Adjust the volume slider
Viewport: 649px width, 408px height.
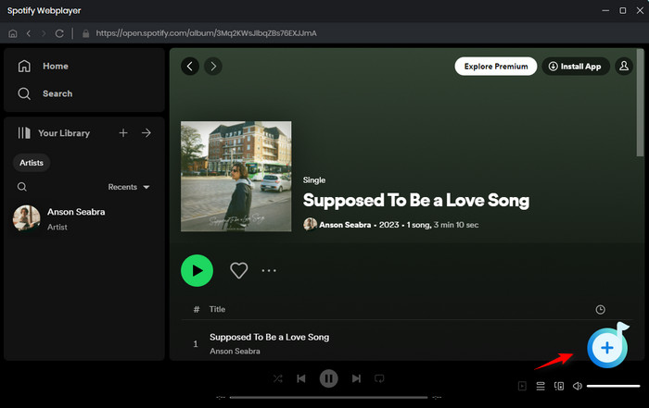click(614, 386)
